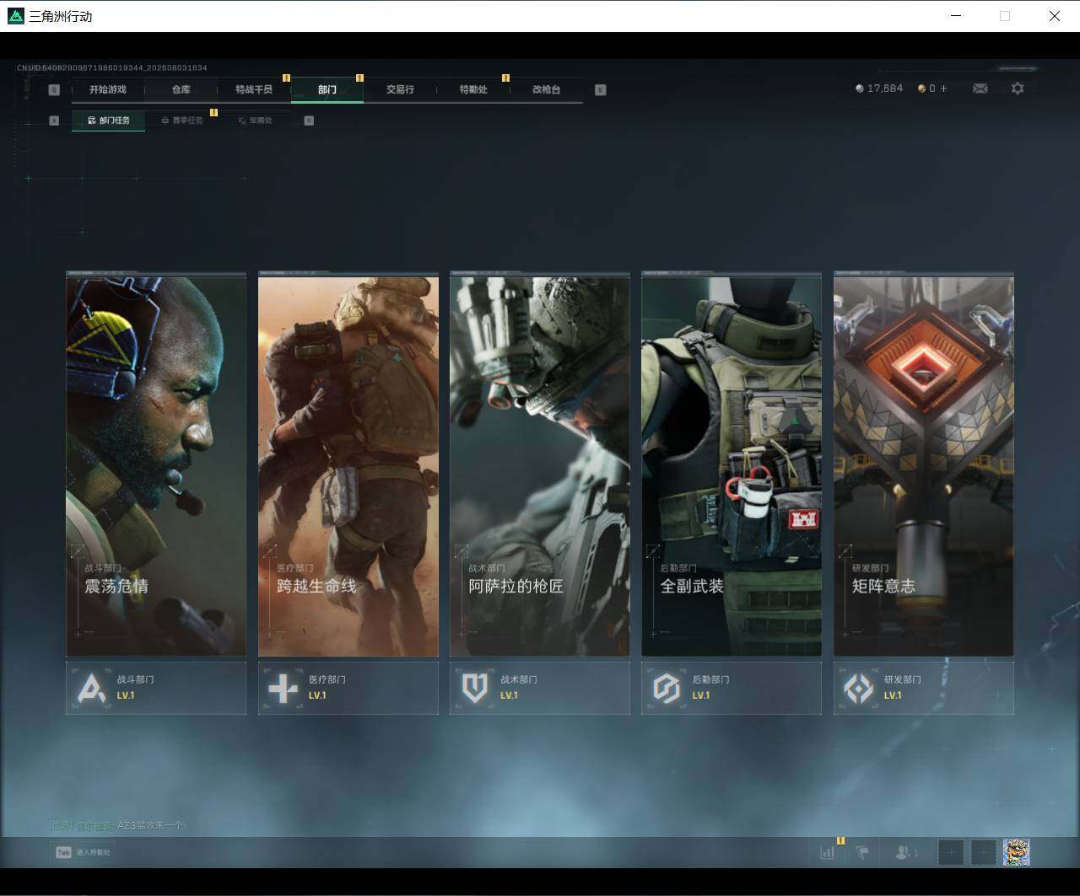1080x896 pixels.
Task: Click the 后勤部门 hexagon emblem icon
Action: point(667,689)
